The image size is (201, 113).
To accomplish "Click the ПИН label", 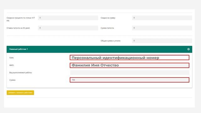I will (x=11, y=58).
